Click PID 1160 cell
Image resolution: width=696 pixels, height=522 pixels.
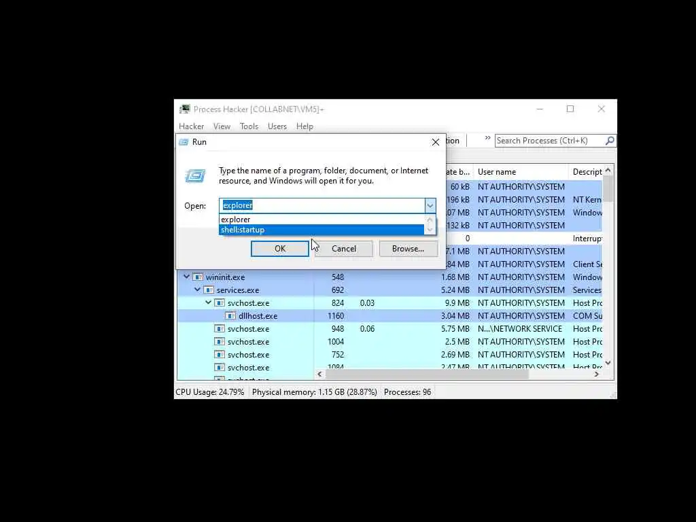point(336,316)
